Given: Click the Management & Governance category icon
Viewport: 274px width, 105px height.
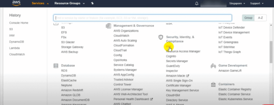Looking at the screenshot, I should pos(108,26).
